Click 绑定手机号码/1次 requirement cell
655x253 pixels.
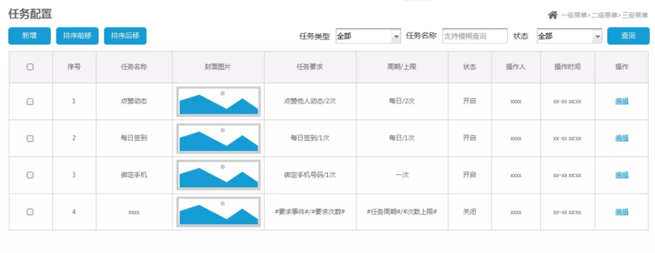tap(310, 175)
